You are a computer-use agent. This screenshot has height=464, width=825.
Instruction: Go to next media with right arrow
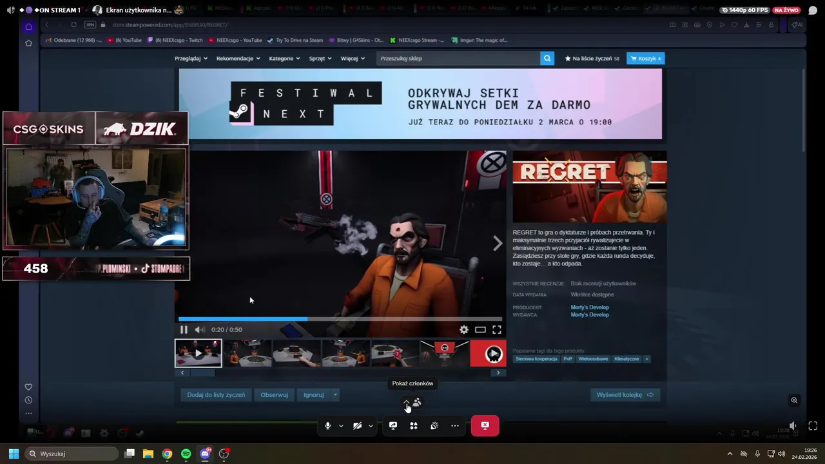[497, 243]
